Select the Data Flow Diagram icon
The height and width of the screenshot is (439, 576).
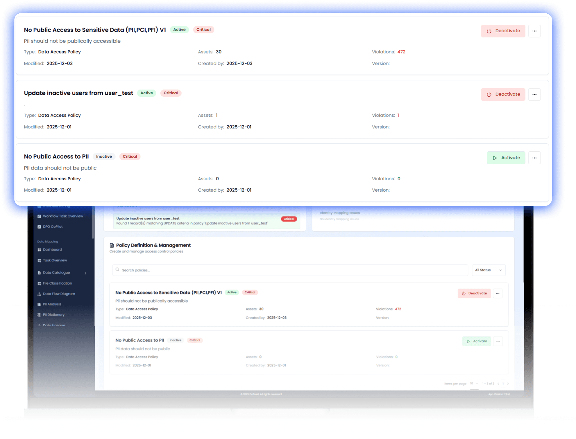40,294
